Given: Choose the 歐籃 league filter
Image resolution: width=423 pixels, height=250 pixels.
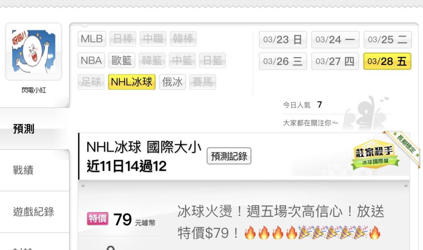Looking at the screenshot, I should [x=122, y=60].
